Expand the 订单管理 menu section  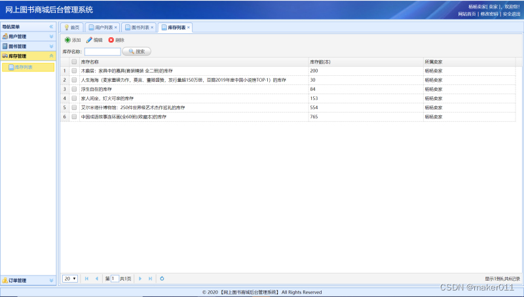tap(51, 280)
